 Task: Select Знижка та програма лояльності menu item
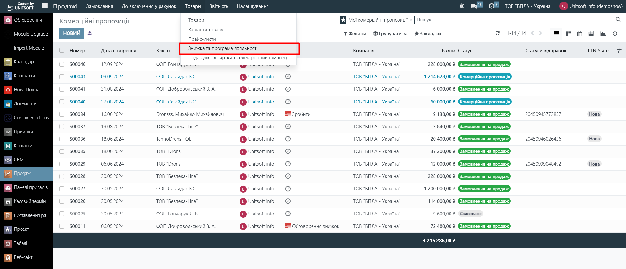coord(223,48)
